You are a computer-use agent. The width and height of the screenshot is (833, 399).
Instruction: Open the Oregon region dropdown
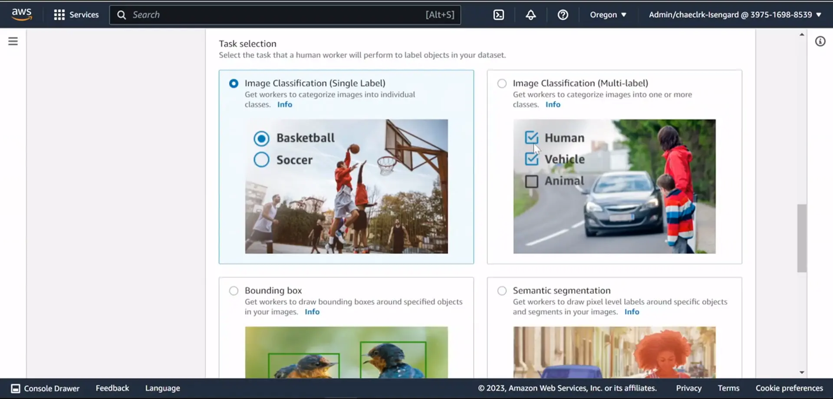(608, 15)
